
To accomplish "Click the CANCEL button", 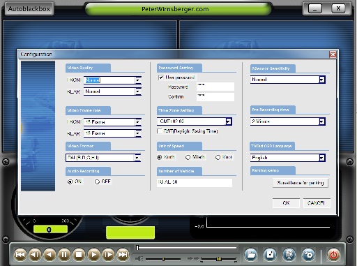I will 317,203.
